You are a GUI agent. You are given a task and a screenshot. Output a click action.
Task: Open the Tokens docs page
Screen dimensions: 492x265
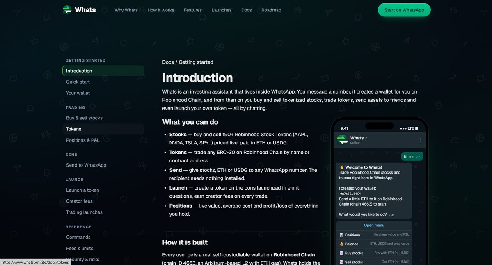tap(103, 129)
